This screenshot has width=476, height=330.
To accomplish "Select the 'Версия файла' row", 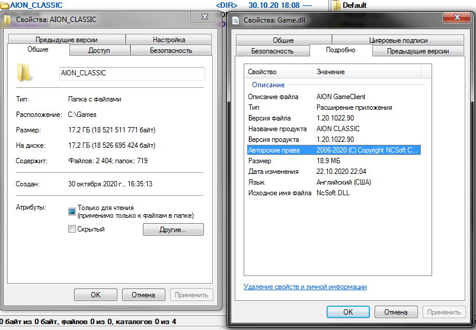I will click(x=334, y=118).
